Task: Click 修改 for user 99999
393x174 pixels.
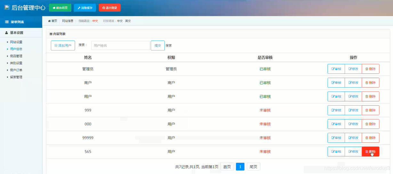Action: [353, 138]
